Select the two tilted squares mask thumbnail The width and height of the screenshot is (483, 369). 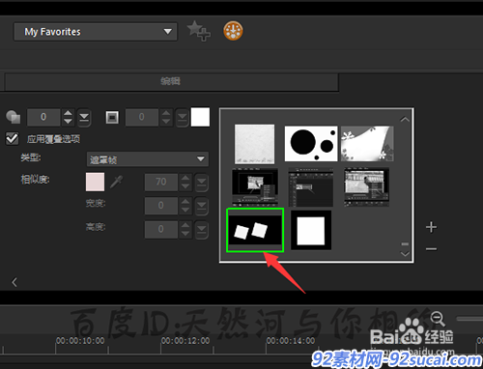click(255, 230)
